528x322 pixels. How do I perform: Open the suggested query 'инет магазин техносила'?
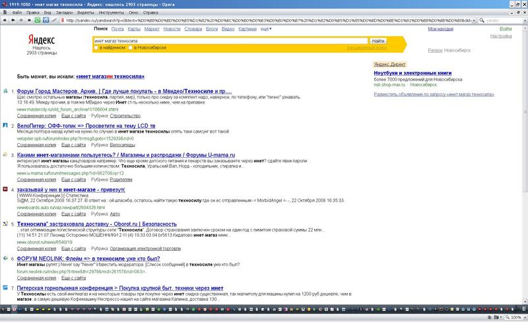[110, 77]
